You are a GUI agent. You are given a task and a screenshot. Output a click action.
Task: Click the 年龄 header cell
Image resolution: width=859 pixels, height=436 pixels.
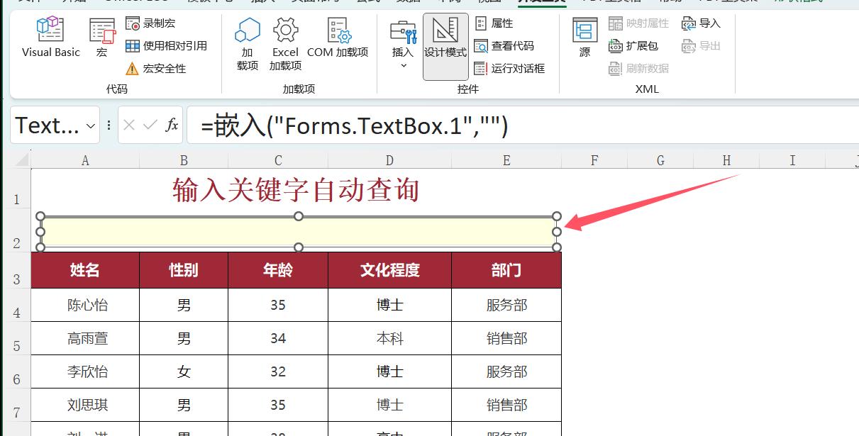pyautogui.click(x=278, y=270)
